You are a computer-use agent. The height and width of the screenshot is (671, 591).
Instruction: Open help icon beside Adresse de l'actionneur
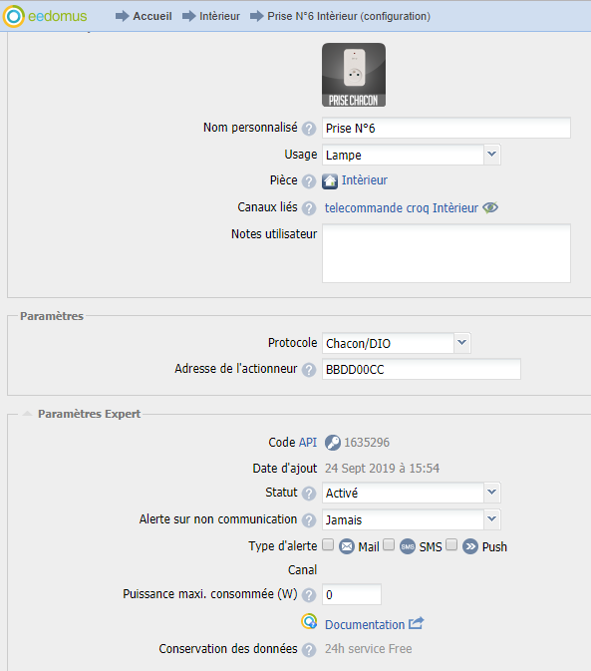pos(309,369)
